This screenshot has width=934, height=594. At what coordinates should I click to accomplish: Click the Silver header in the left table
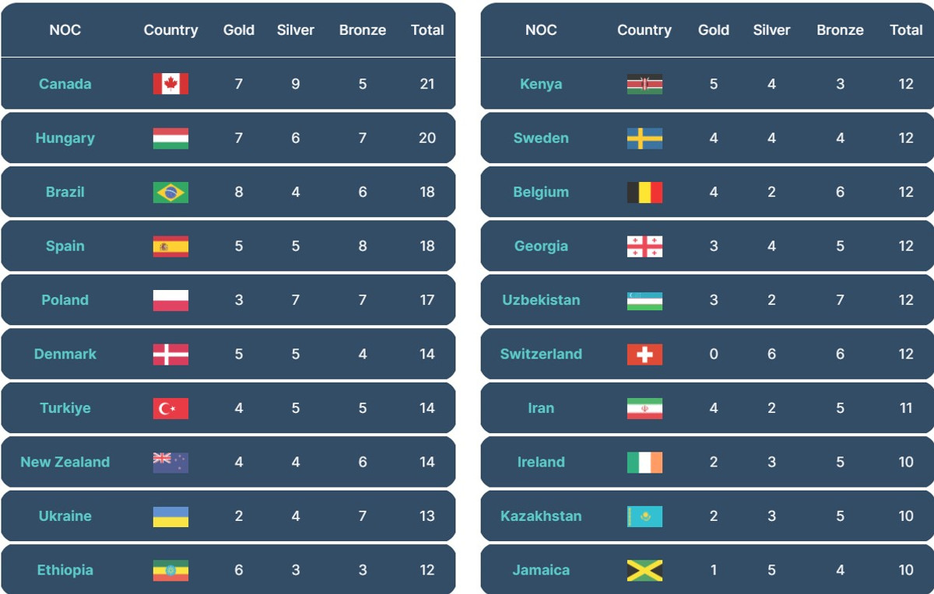click(x=296, y=30)
